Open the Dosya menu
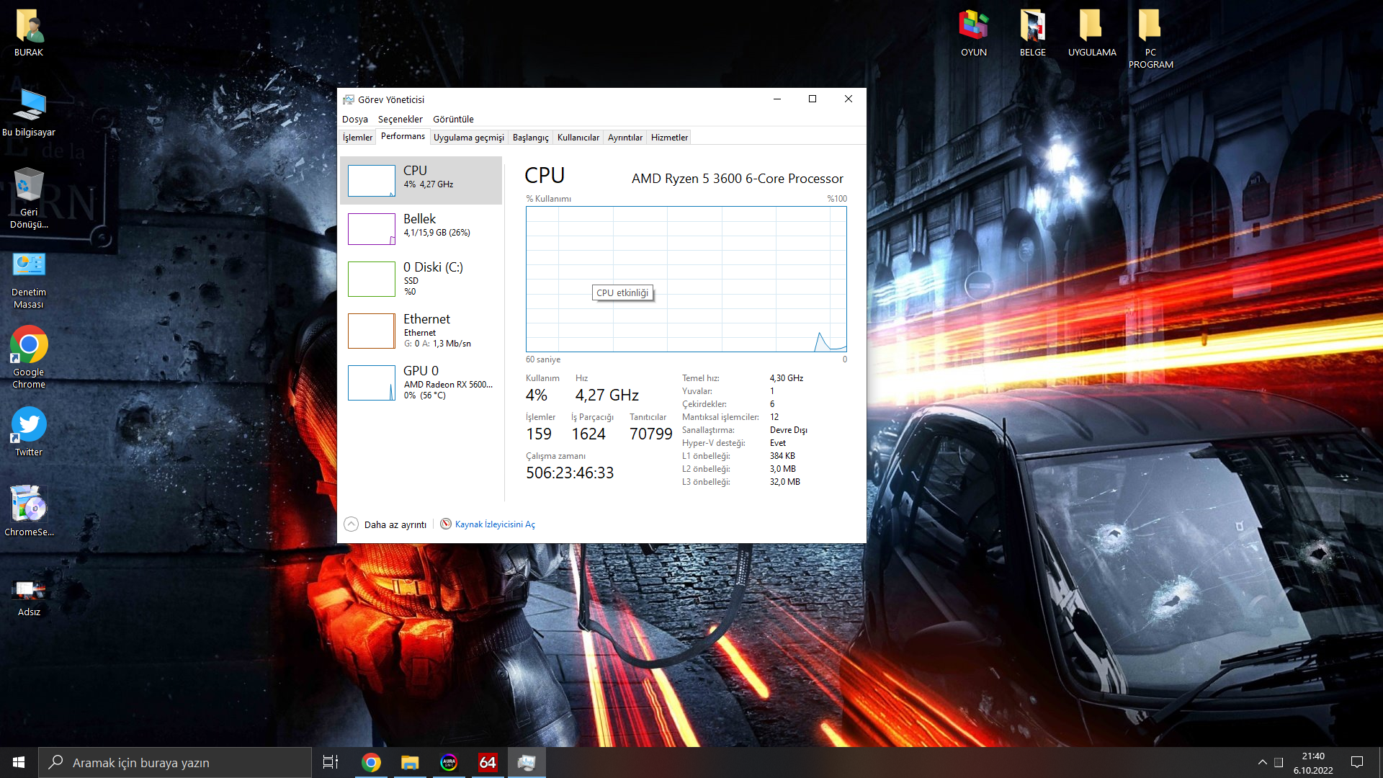 click(354, 120)
